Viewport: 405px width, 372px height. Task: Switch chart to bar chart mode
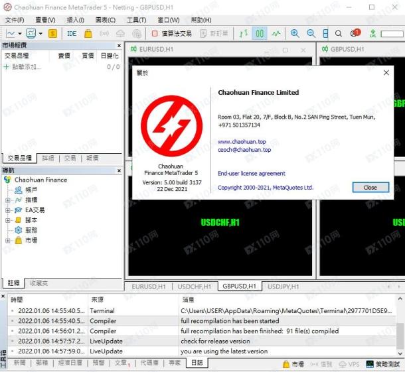click(243, 34)
